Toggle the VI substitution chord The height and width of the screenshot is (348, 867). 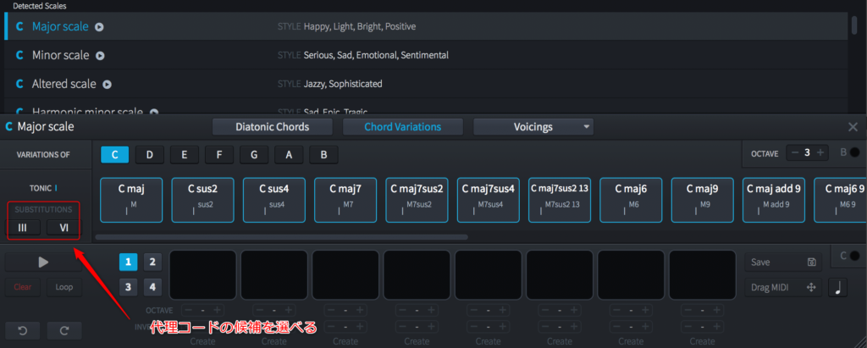pyautogui.click(x=64, y=227)
